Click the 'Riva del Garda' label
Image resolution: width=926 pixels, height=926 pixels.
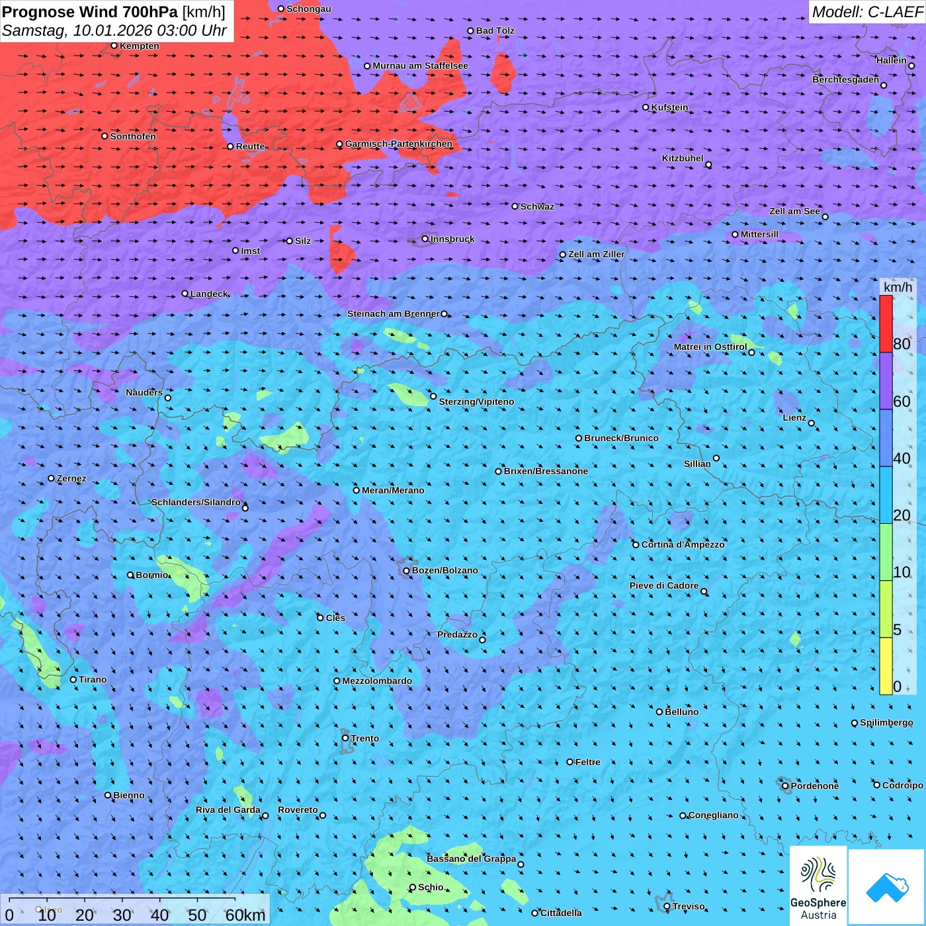(228, 810)
